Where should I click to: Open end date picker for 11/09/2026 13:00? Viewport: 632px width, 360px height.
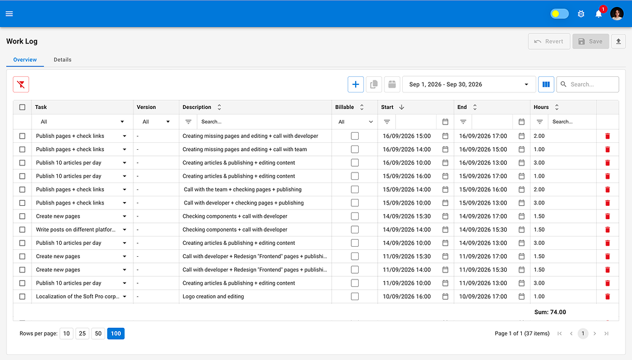[x=521, y=283]
